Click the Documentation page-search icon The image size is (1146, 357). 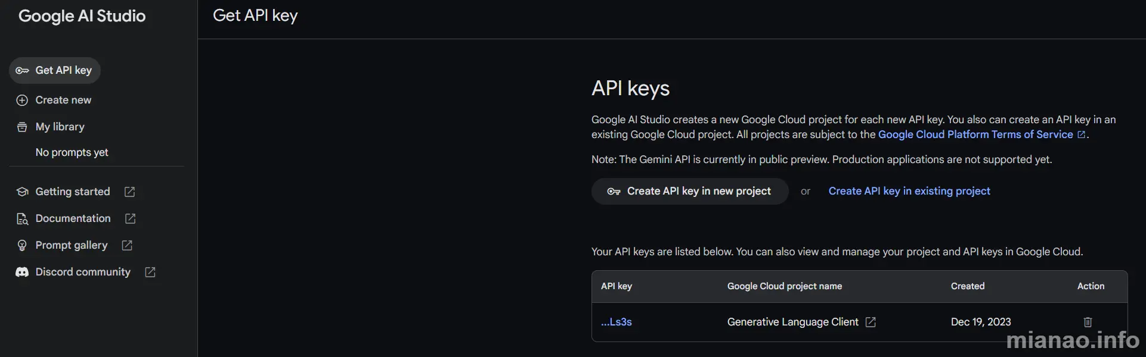(22, 218)
